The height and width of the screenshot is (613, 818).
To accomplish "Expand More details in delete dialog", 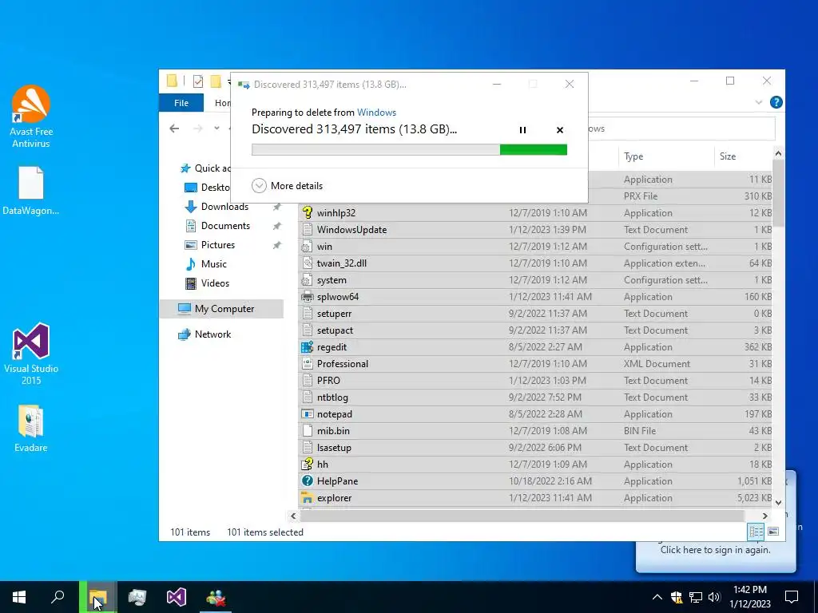I will click(x=287, y=185).
